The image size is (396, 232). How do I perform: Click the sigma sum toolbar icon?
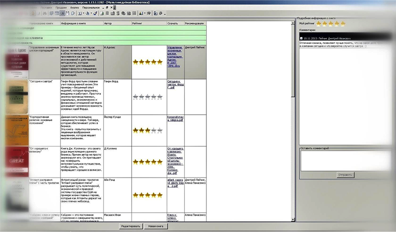80,13
